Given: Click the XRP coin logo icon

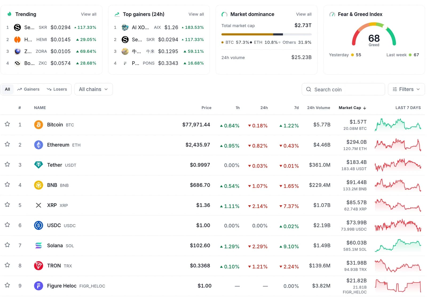Looking at the screenshot, I should pos(38,205).
